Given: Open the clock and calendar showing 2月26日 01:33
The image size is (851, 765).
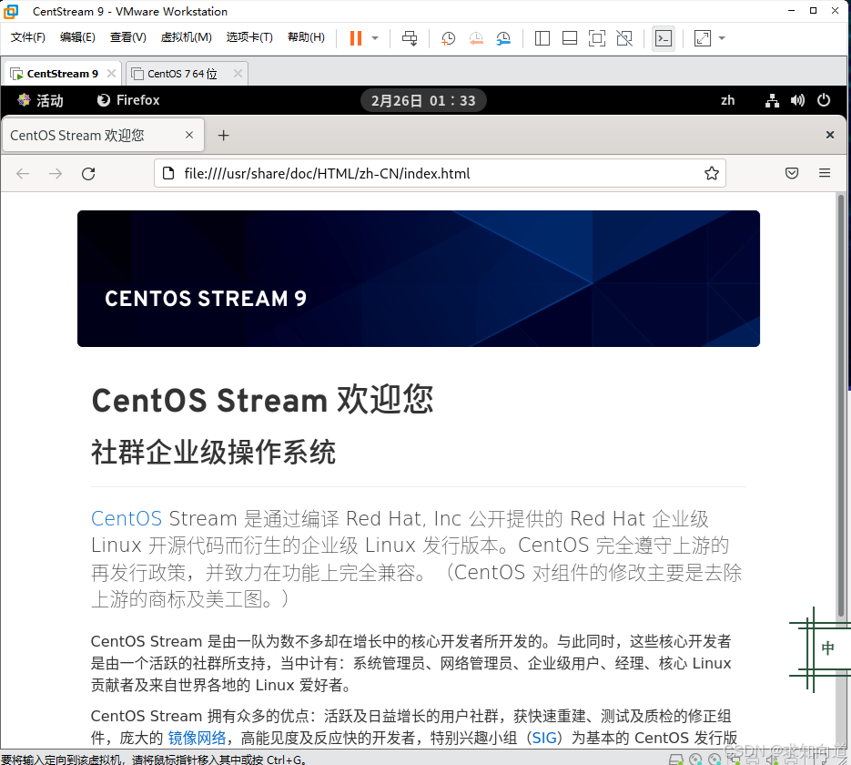Looking at the screenshot, I should [423, 100].
